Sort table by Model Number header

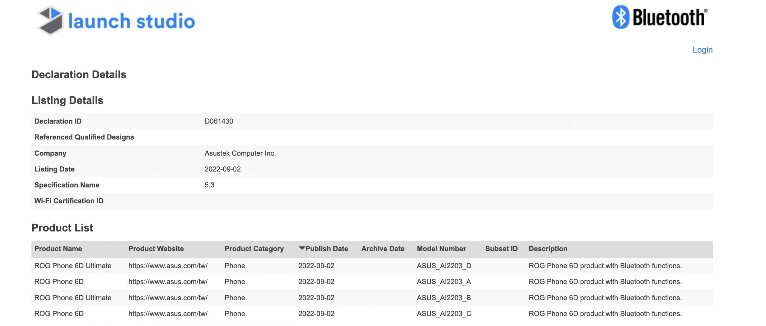441,249
